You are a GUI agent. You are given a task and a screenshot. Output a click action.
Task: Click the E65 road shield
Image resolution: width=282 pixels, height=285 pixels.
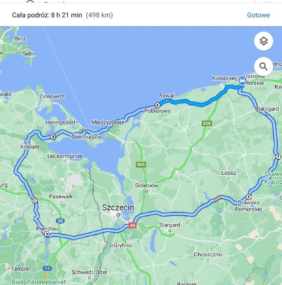click(141, 164)
